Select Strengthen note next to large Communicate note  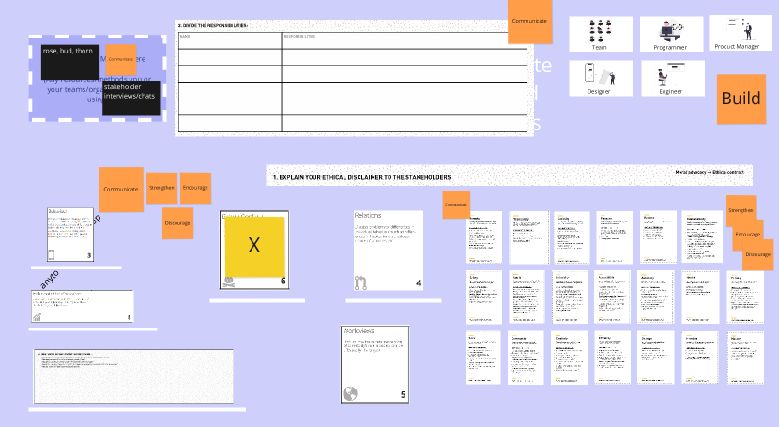[161, 188]
